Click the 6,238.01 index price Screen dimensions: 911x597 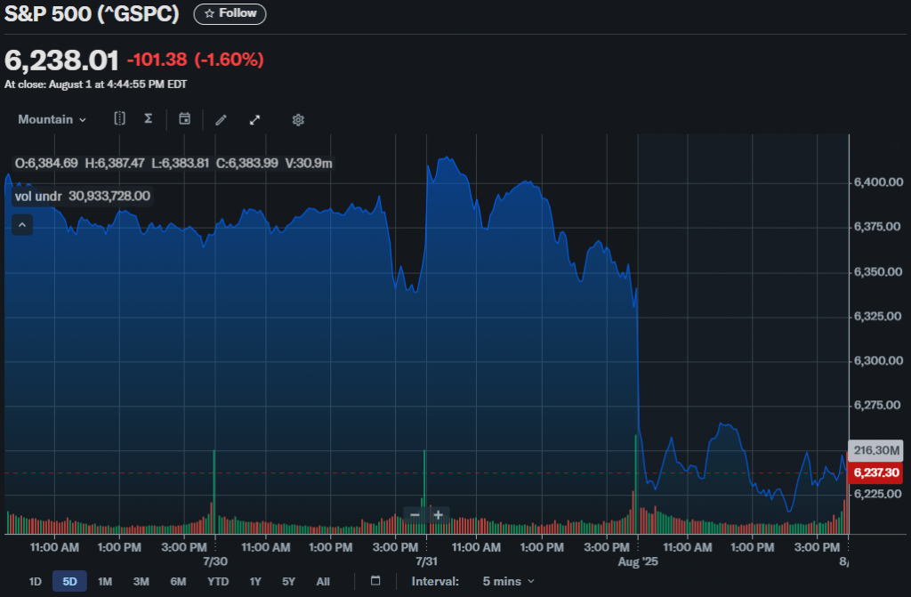[61, 60]
